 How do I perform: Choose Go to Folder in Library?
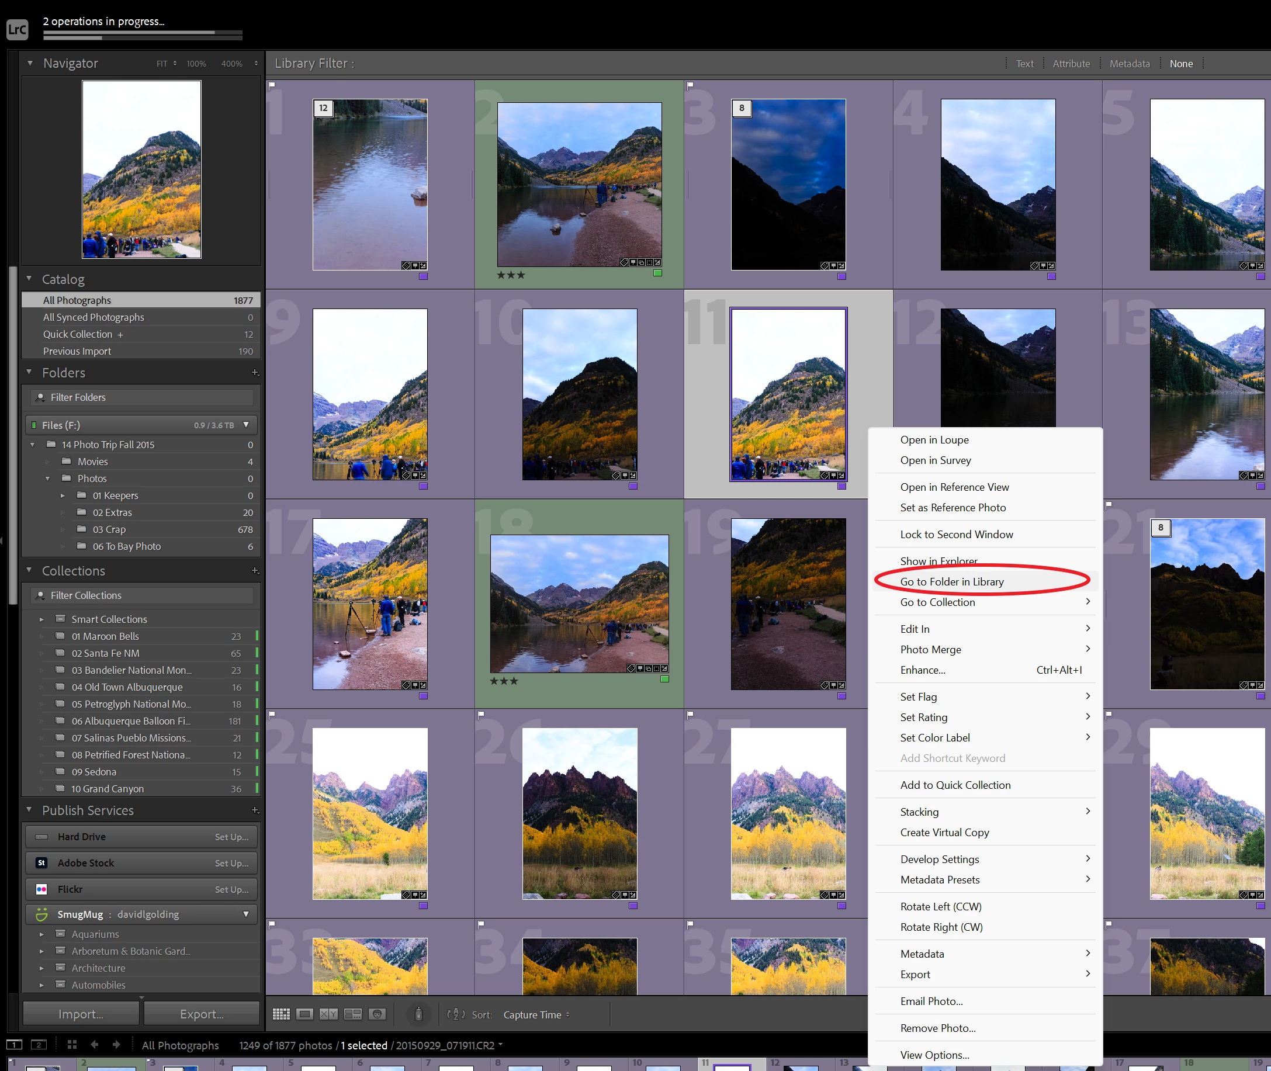(951, 581)
